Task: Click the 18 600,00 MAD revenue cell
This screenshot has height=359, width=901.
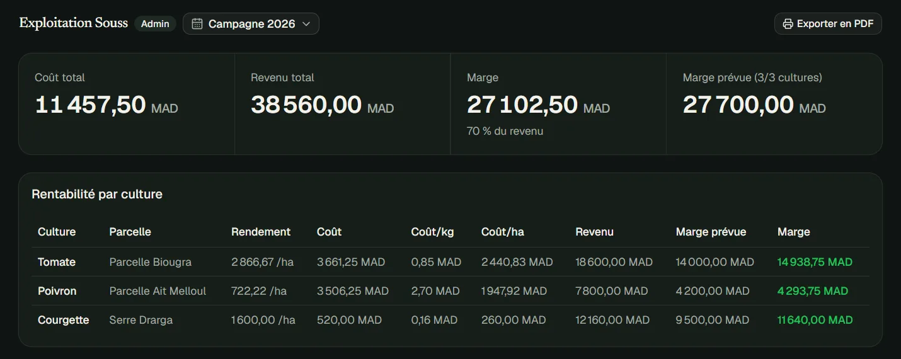Action: click(x=614, y=262)
